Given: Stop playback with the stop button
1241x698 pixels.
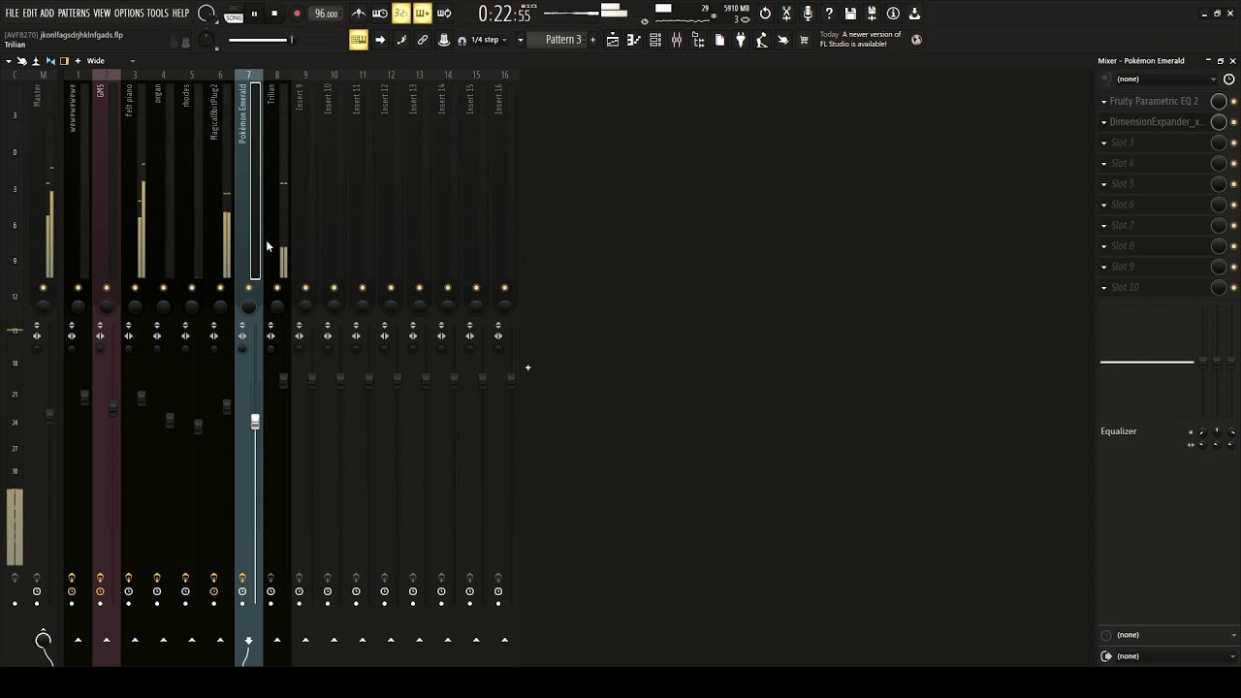Looking at the screenshot, I should tap(274, 14).
